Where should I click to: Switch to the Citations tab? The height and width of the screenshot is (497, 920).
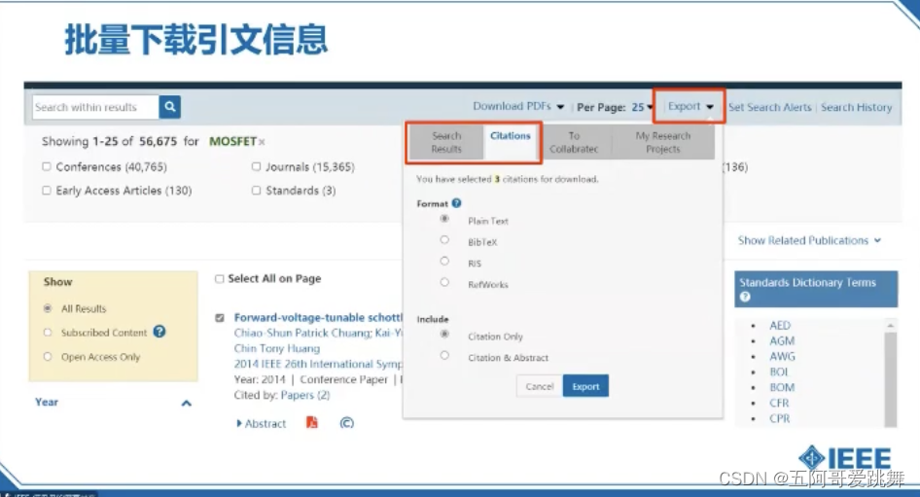[x=510, y=141]
